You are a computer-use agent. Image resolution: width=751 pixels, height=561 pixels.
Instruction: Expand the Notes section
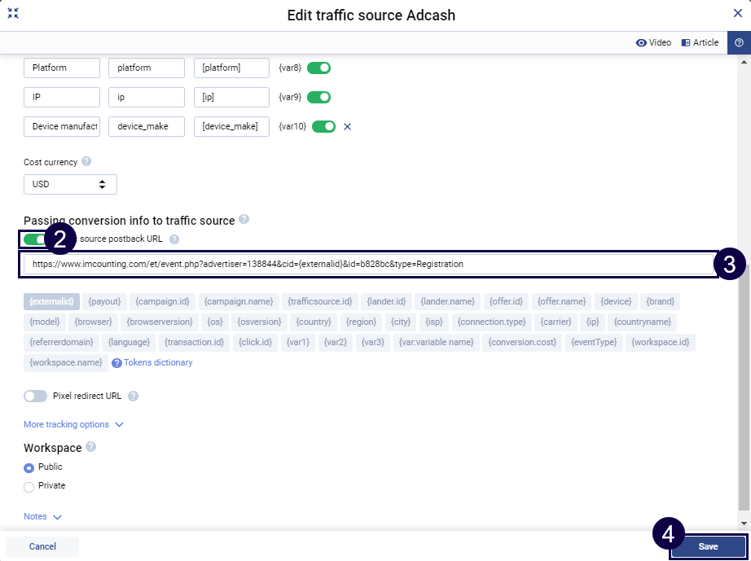(42, 516)
